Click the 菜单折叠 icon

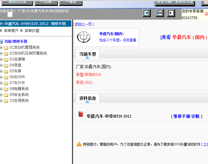[x=22, y=31]
